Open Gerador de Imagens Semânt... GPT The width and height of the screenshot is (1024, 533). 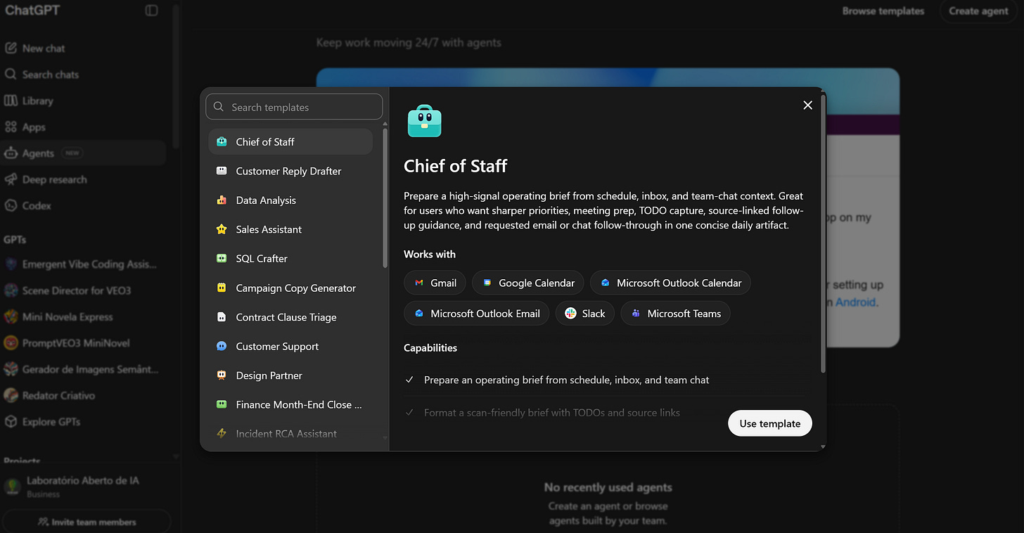point(83,369)
